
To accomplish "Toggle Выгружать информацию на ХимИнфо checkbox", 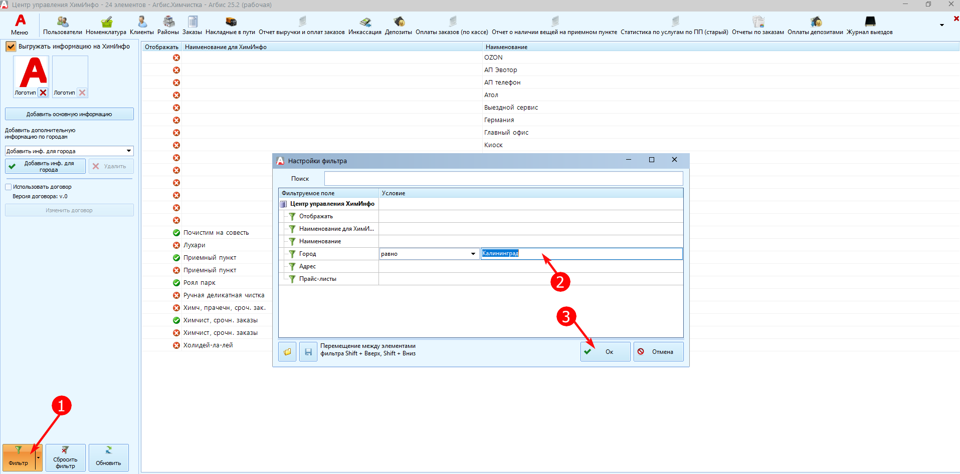I will click(11, 47).
